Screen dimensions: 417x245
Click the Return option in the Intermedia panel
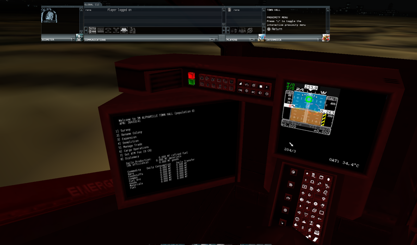[x=275, y=29]
